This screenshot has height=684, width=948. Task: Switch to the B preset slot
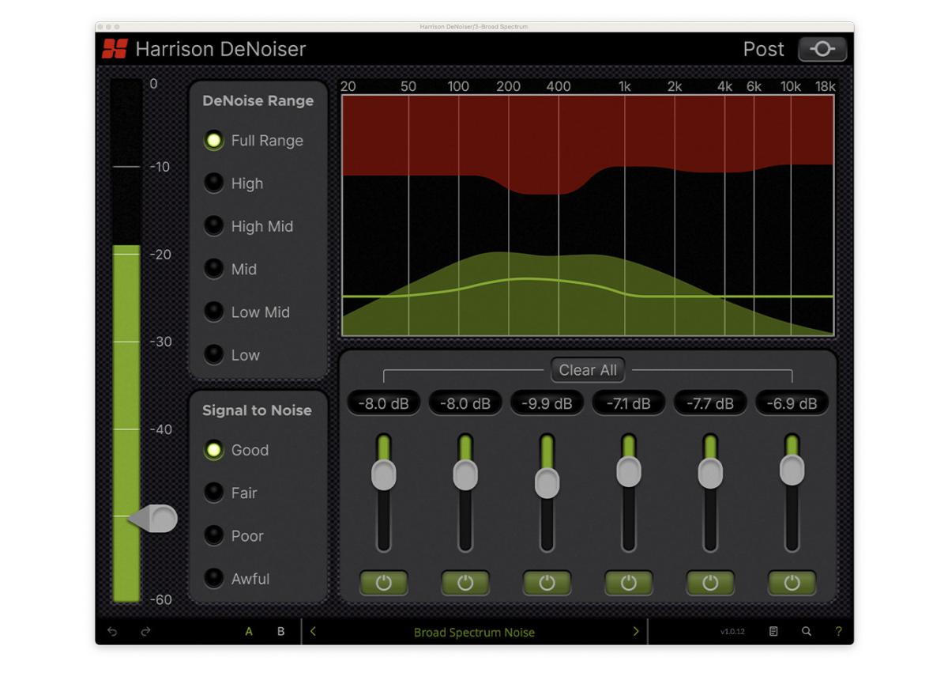coord(280,632)
